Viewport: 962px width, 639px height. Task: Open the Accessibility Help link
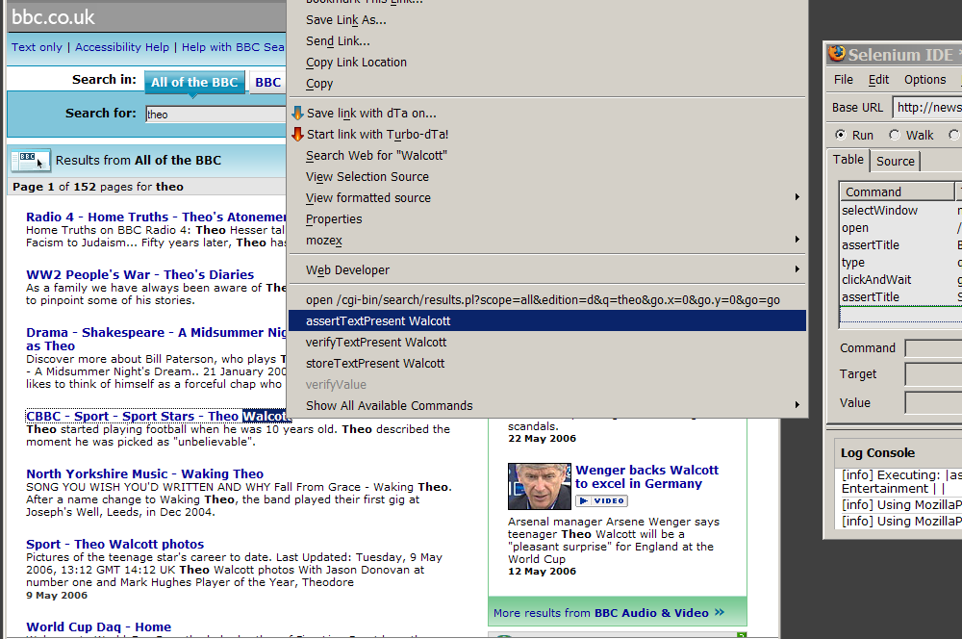(x=122, y=47)
